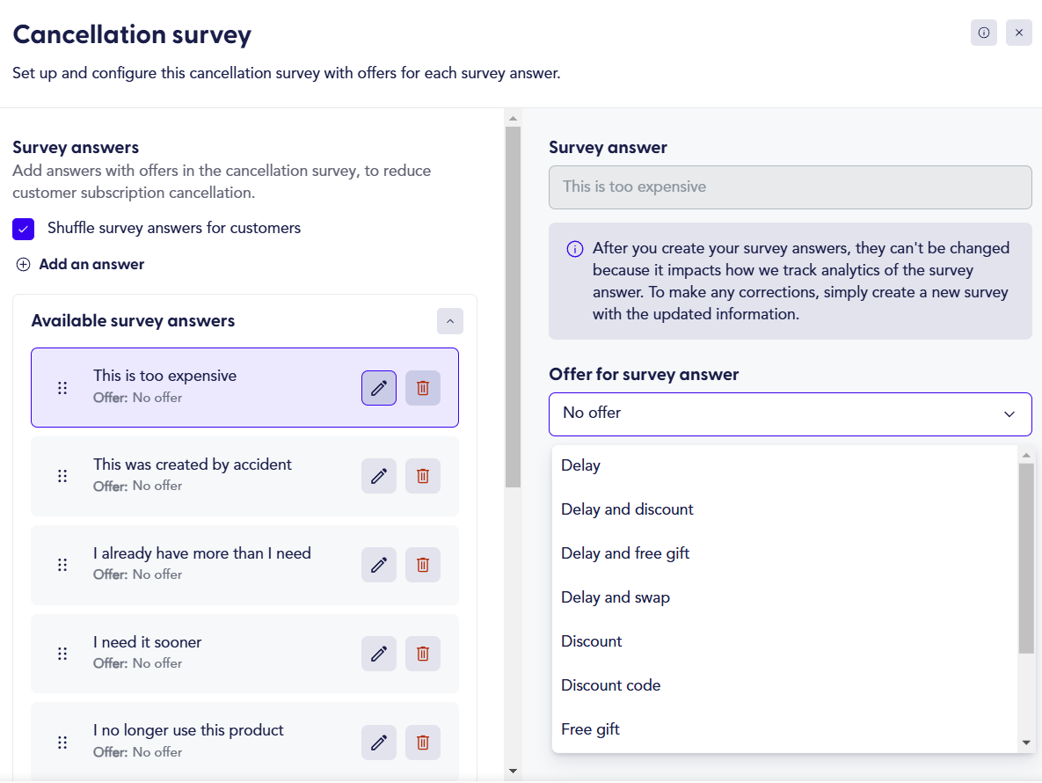Viewport: 1042px width, 783px height.
Task: Uncheck Shuffle survey answers for customers
Action: coord(23,229)
